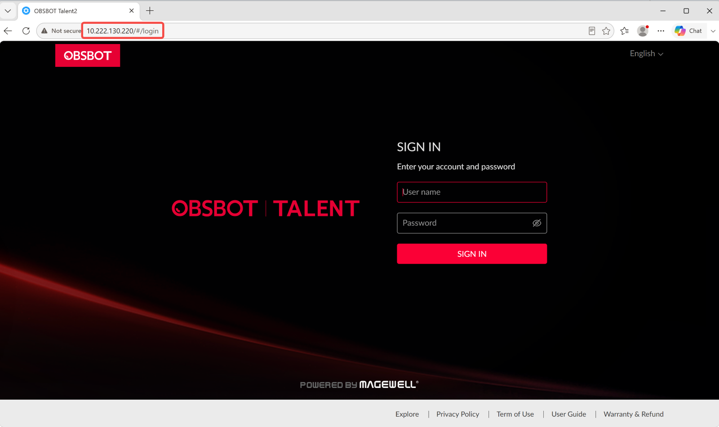Open the Warranty & Refund link
Viewport: 719px width, 427px height.
633,414
